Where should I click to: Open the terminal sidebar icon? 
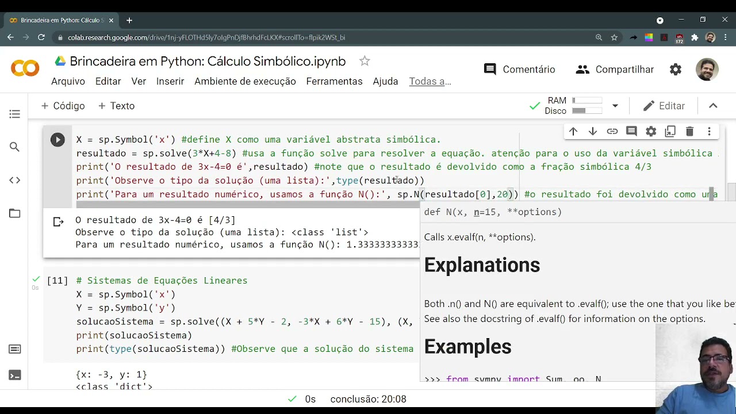point(15,375)
